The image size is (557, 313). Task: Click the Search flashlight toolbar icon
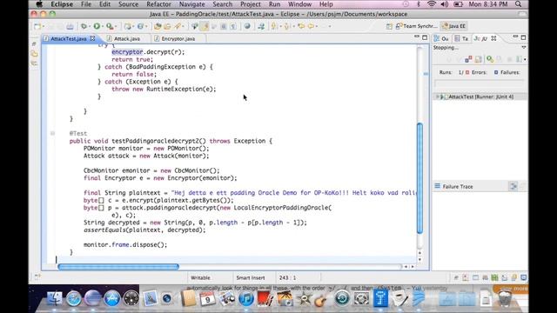[x=178, y=26]
